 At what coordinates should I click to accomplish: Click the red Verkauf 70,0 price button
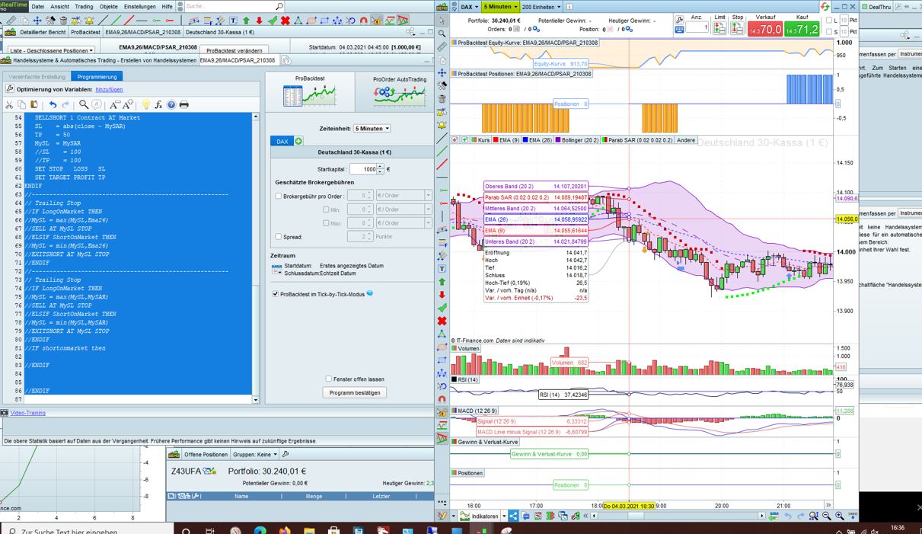[765, 30]
